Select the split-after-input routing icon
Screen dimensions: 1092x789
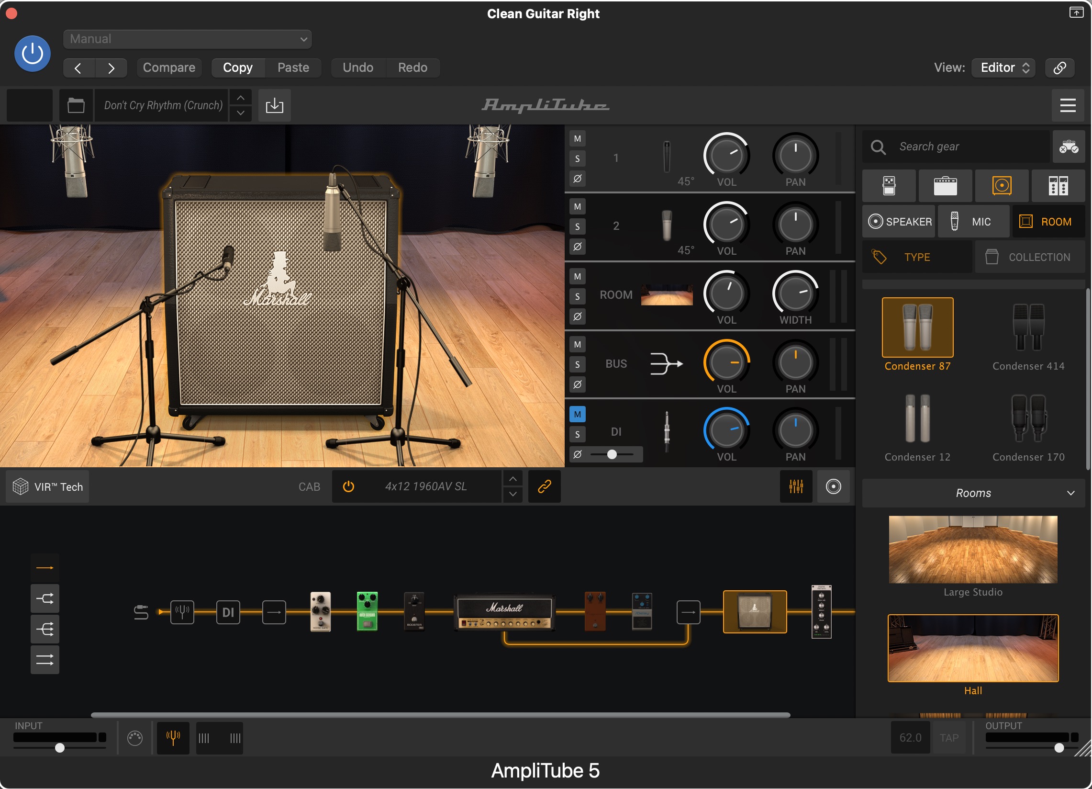click(x=45, y=599)
